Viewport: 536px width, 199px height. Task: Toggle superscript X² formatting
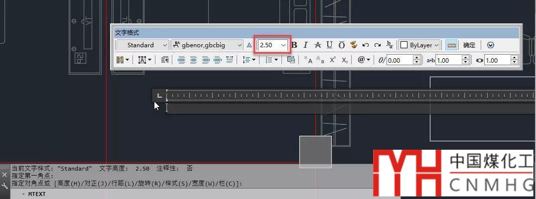[333, 60]
